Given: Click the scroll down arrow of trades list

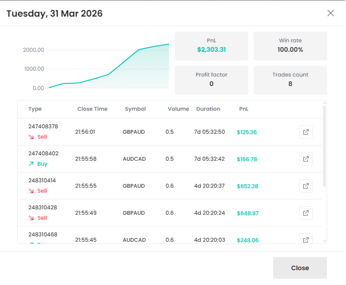Looking at the screenshot, I should pyautogui.click(x=324, y=241).
